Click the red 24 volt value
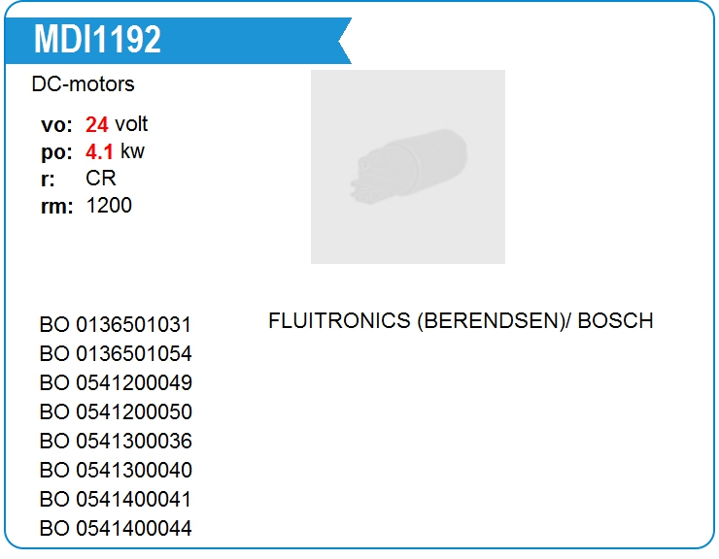The image size is (719, 559). pyautogui.click(x=97, y=124)
